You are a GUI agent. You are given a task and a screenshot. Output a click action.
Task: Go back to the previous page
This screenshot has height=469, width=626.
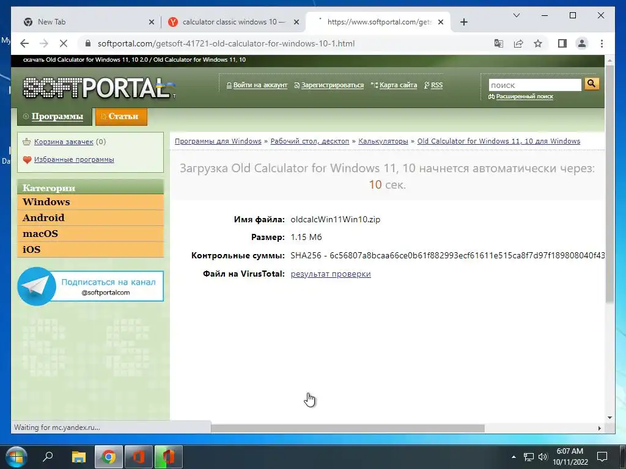tap(24, 43)
